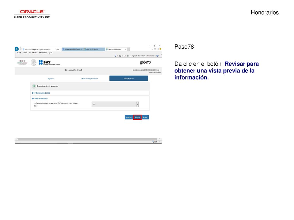Viewport: 294px width, 220px height.
Task: Switch to login.siat.sat.gob.mx browser tab
Action: [x=94, y=49]
